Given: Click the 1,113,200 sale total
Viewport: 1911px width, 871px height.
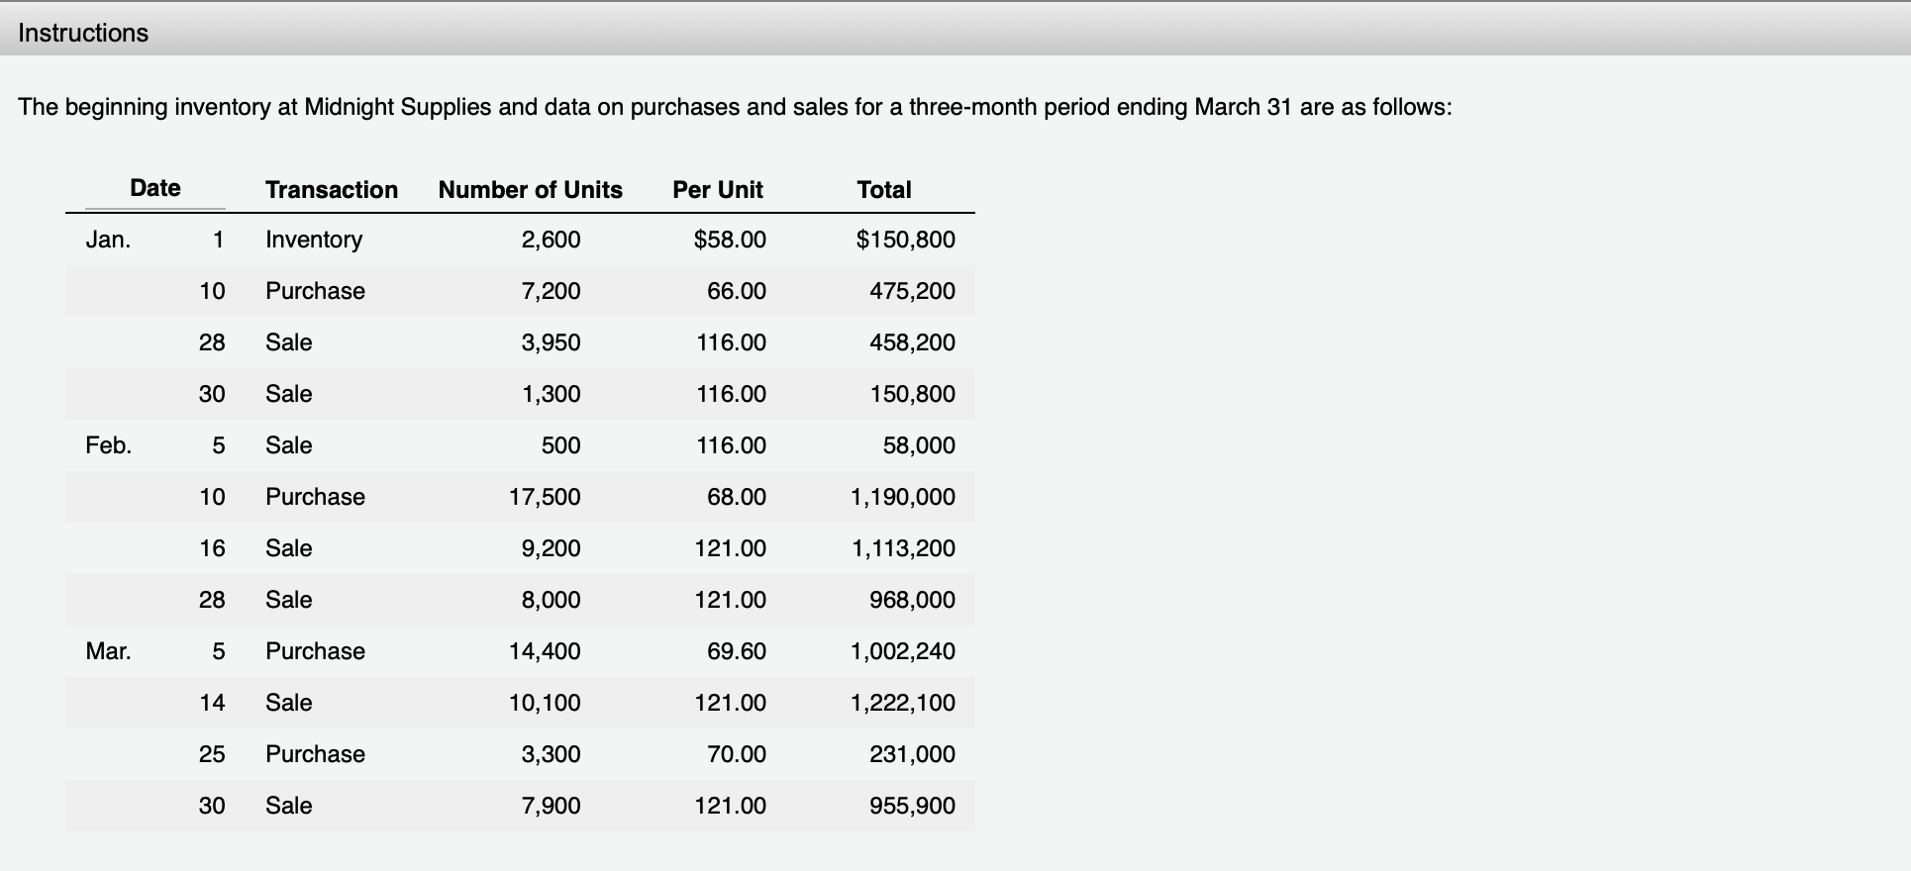Looking at the screenshot, I should point(903,548).
